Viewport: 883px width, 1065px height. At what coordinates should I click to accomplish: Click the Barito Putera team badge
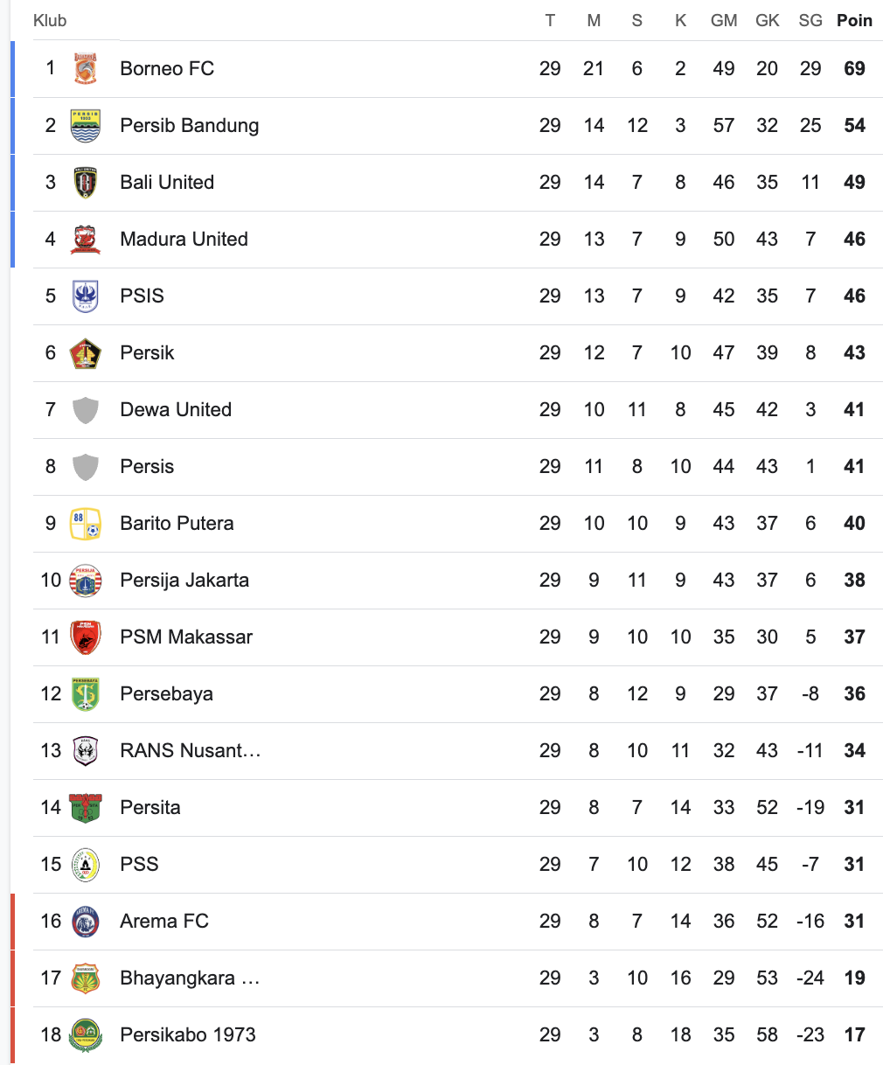coord(86,523)
